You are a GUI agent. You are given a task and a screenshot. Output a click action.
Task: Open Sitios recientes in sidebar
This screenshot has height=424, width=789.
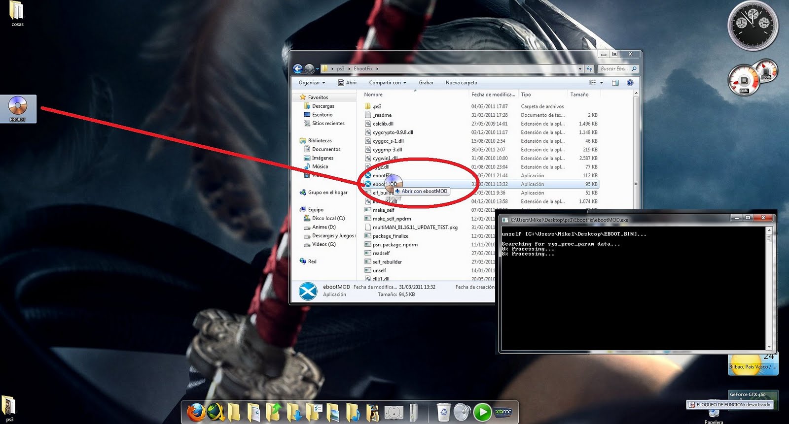(328, 124)
